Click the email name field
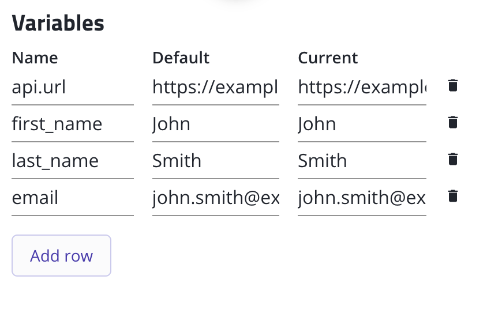This screenshot has height=310, width=487. (72, 198)
